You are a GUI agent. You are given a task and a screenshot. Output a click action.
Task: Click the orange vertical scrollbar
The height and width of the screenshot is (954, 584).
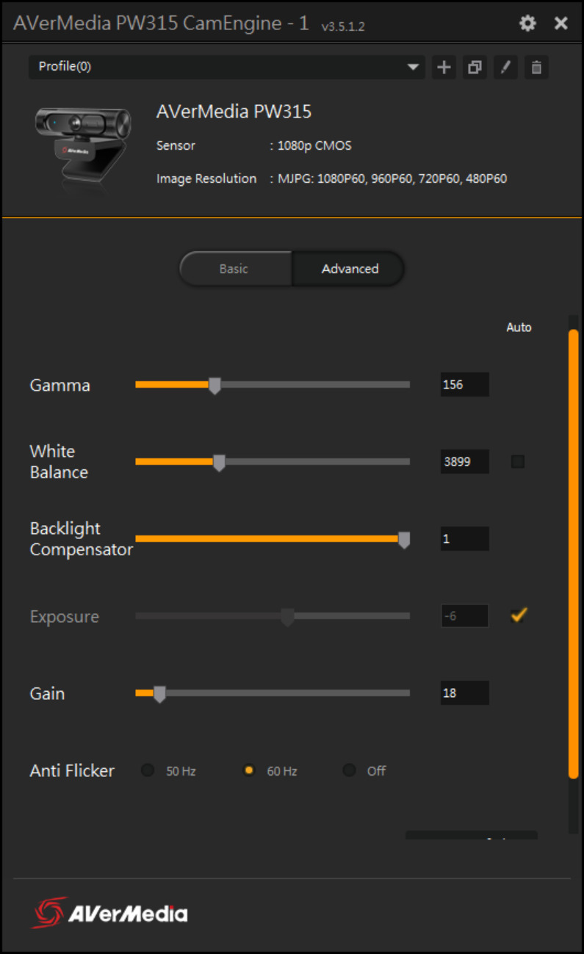[573, 551]
